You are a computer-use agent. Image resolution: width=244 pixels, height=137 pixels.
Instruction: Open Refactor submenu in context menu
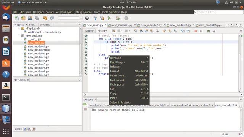click(x=129, y=67)
